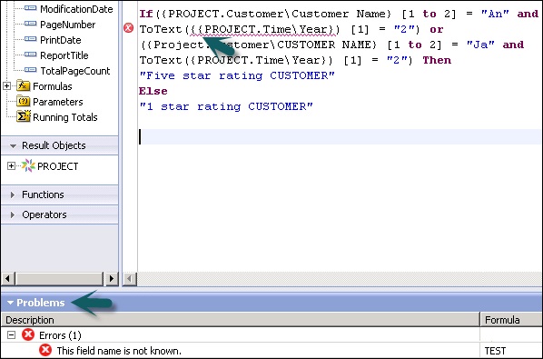
Task: Click the Else keyword in the formula
Action: click(153, 91)
